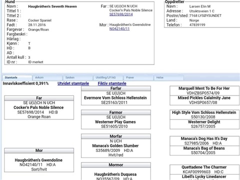Select Cocker'n Pals Noble Silence in Far box

click(x=38, y=107)
